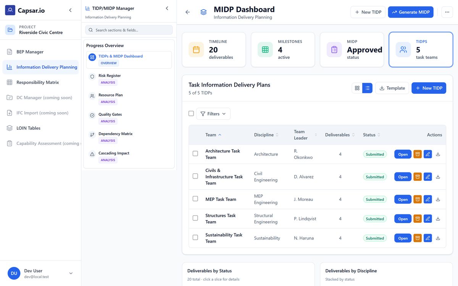Open Responsibility Matrix page

40,82
